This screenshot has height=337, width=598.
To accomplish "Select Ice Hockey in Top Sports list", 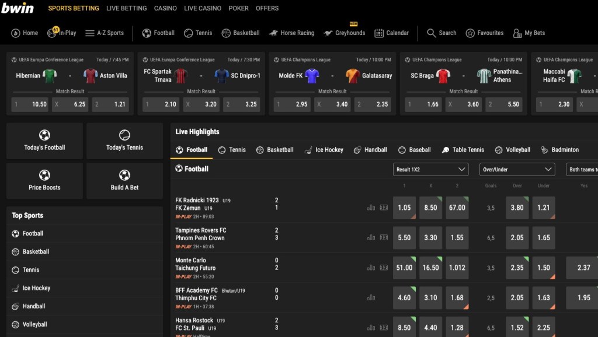I will (x=85, y=288).
